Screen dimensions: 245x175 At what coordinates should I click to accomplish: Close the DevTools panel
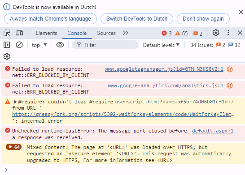pos(240,33)
